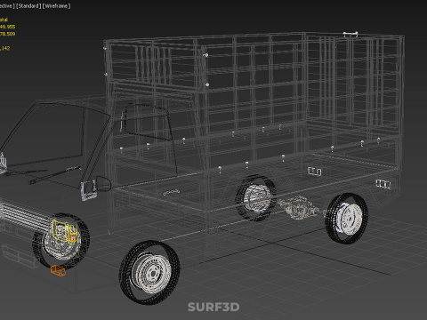Open the [Wireframe] viewport display menu

pos(57,6)
